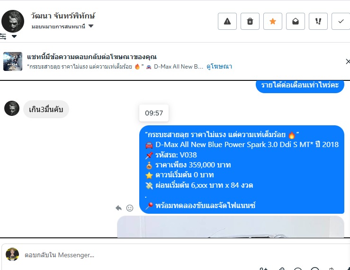Open มอบหมายการสนทนานี้ assignment dropdown
The height and width of the screenshot is (270, 350).
pyautogui.click(x=63, y=26)
